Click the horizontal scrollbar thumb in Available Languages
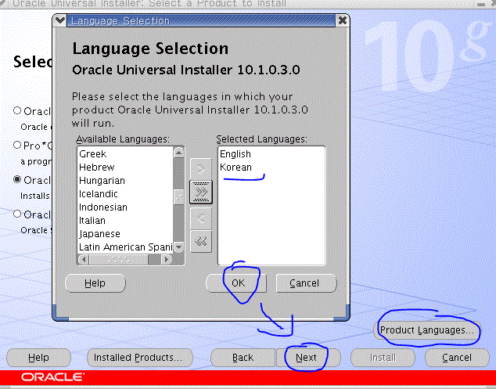Screen dimensions: 496x389 [x=119, y=260]
